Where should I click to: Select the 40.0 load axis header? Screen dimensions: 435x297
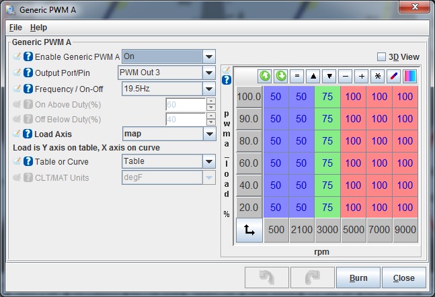(249, 185)
